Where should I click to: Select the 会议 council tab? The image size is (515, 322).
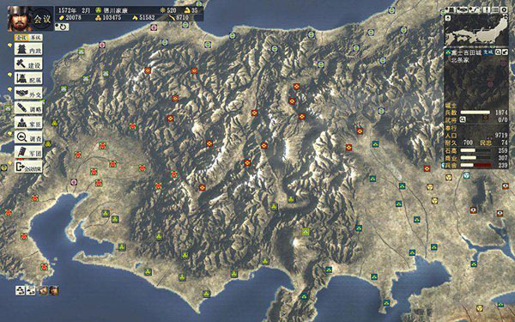(21, 38)
